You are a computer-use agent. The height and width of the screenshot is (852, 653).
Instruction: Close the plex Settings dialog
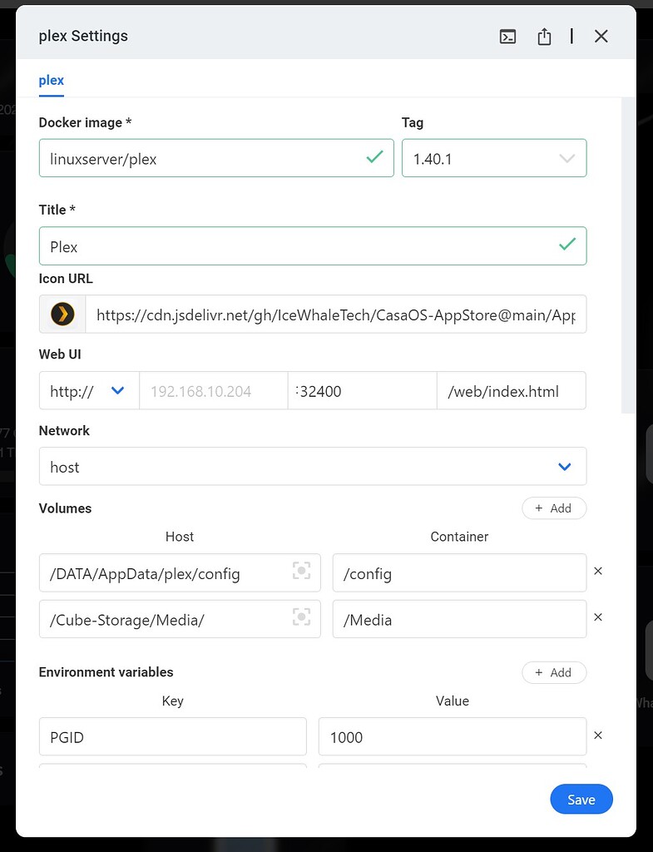601,37
